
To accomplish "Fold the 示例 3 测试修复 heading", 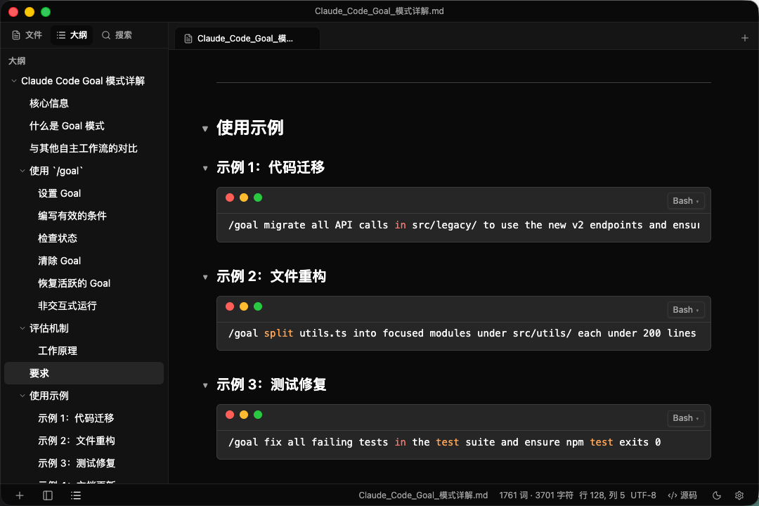I will (205, 386).
